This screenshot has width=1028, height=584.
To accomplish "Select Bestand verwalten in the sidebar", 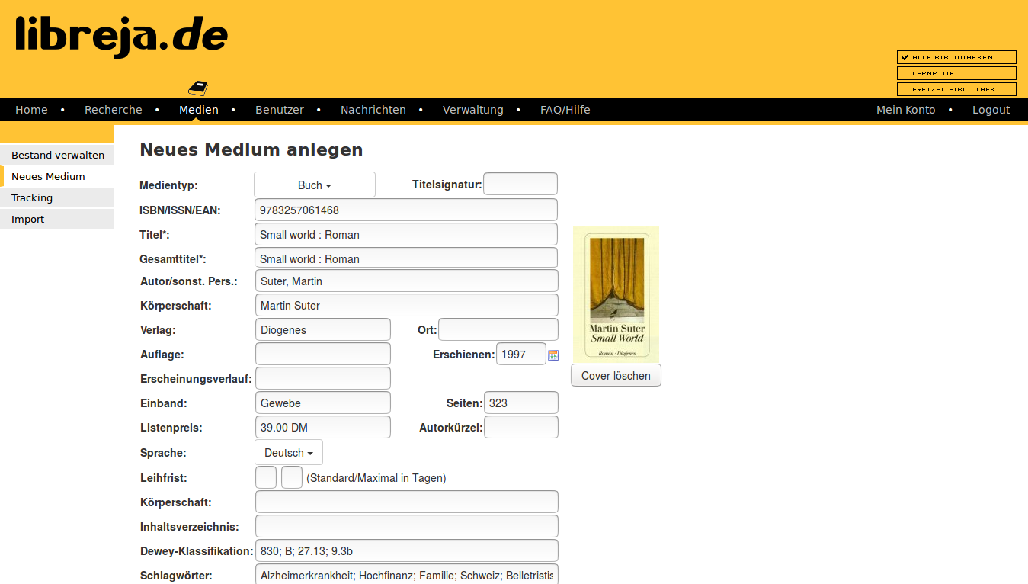I will 58,155.
